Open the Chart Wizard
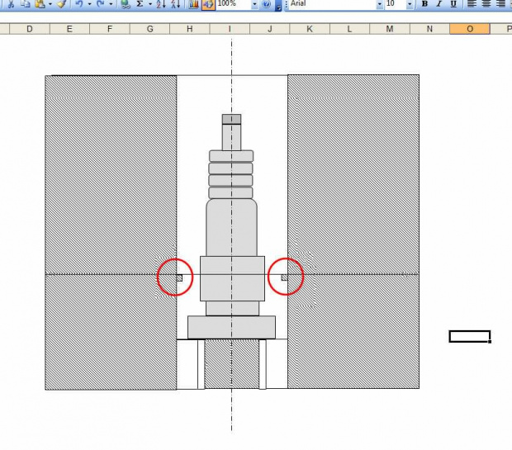512x450 pixels. [x=194, y=4]
